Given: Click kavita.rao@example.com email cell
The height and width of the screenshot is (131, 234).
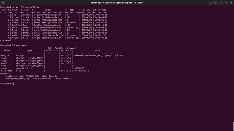Looking at the screenshot, I should point(47,25).
